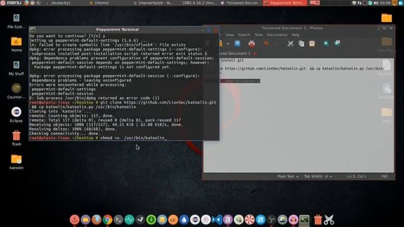Open the OBS icon in the dock
Screen dimensions: 404x227
point(271,219)
